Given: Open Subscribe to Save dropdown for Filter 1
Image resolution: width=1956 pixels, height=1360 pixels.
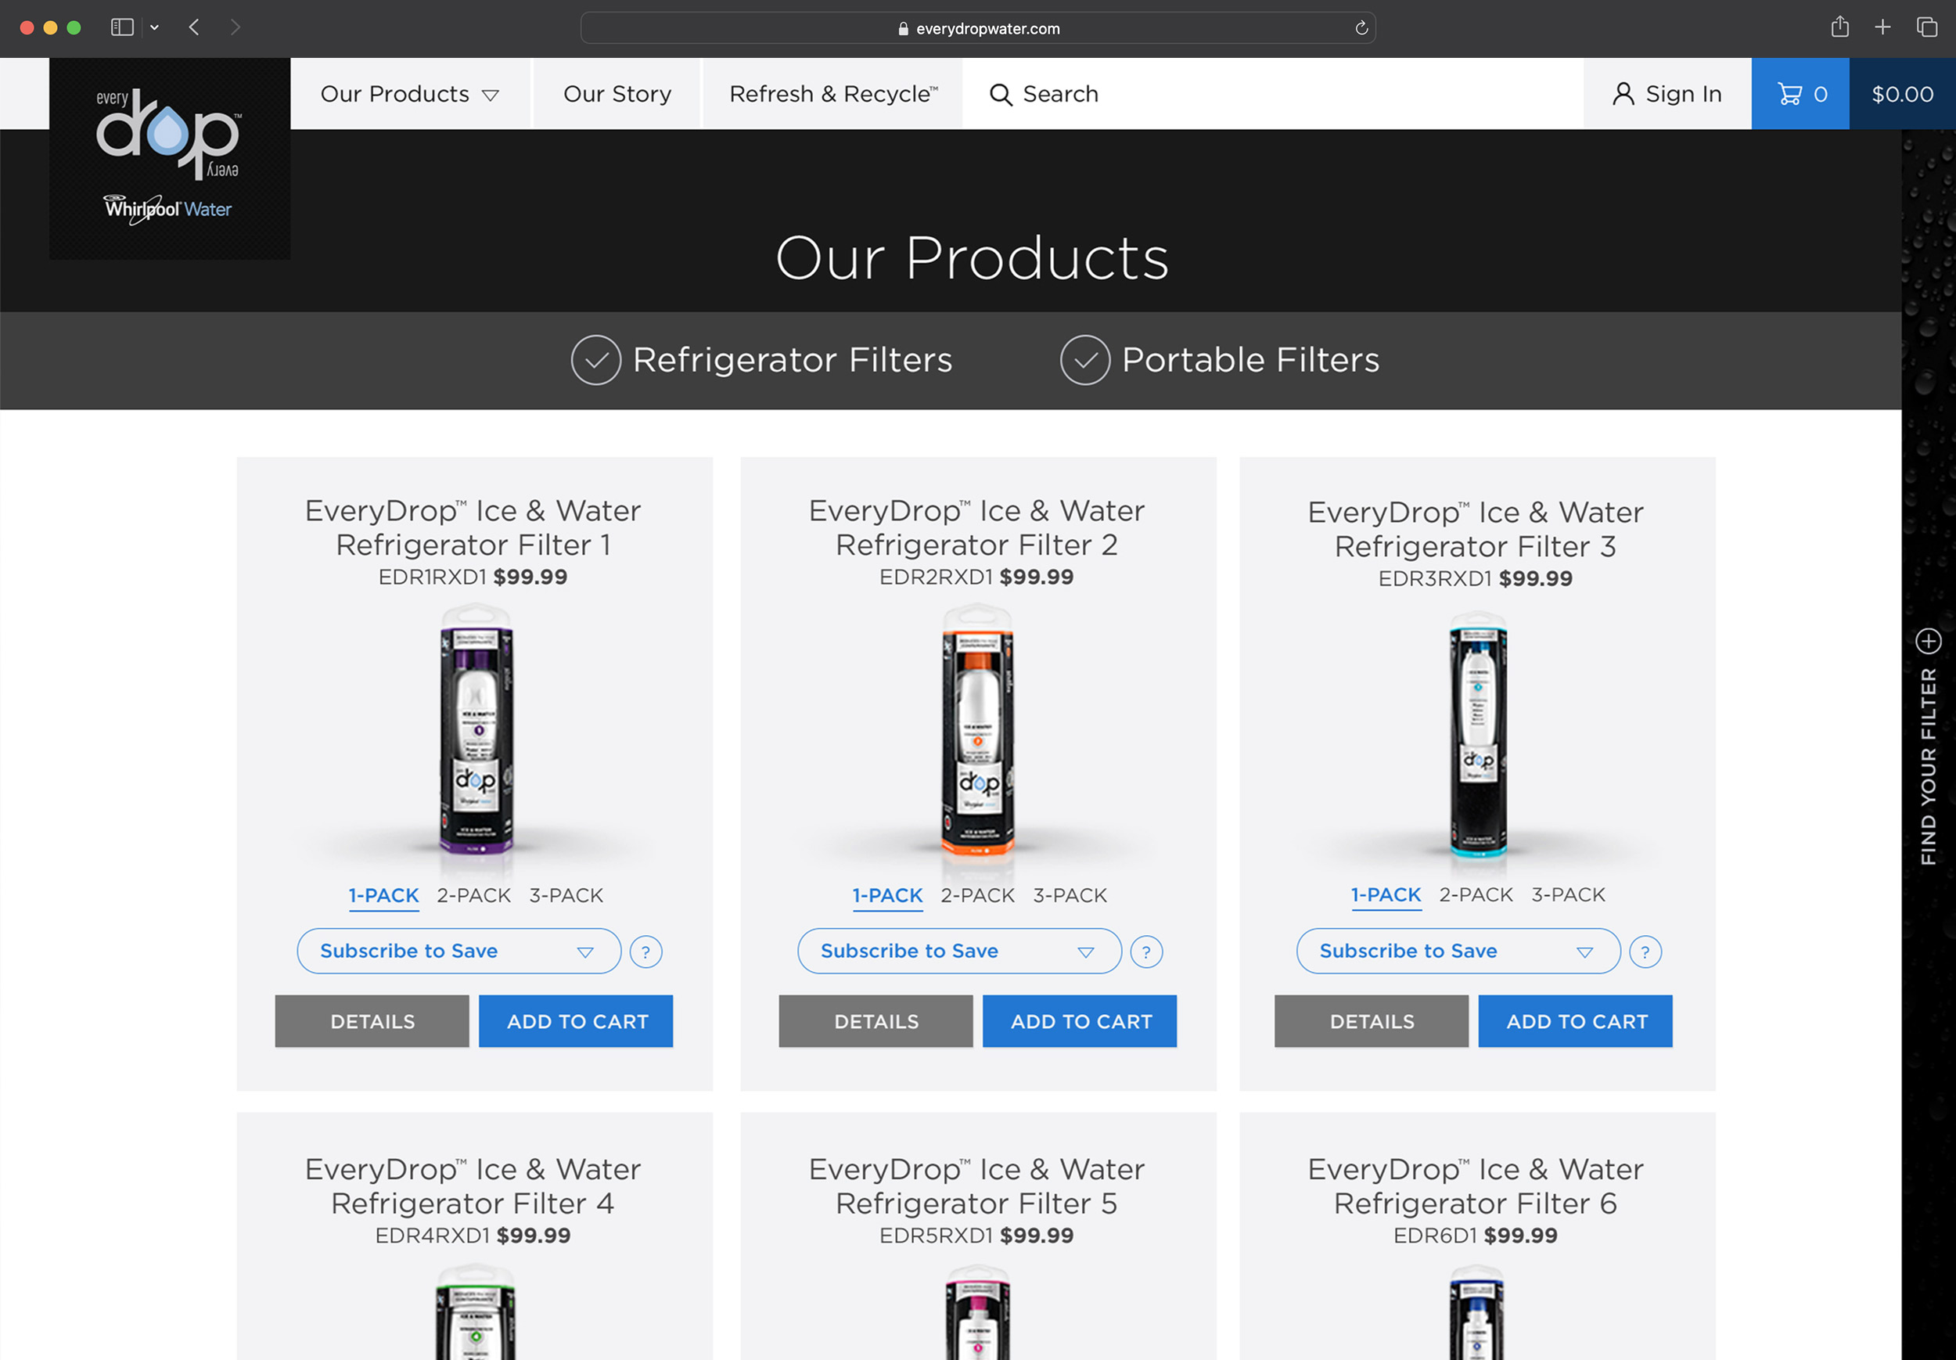Looking at the screenshot, I should pyautogui.click(x=458, y=951).
